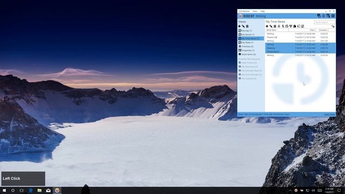
Task: Open the volume control in system tray
Action: pos(313,190)
